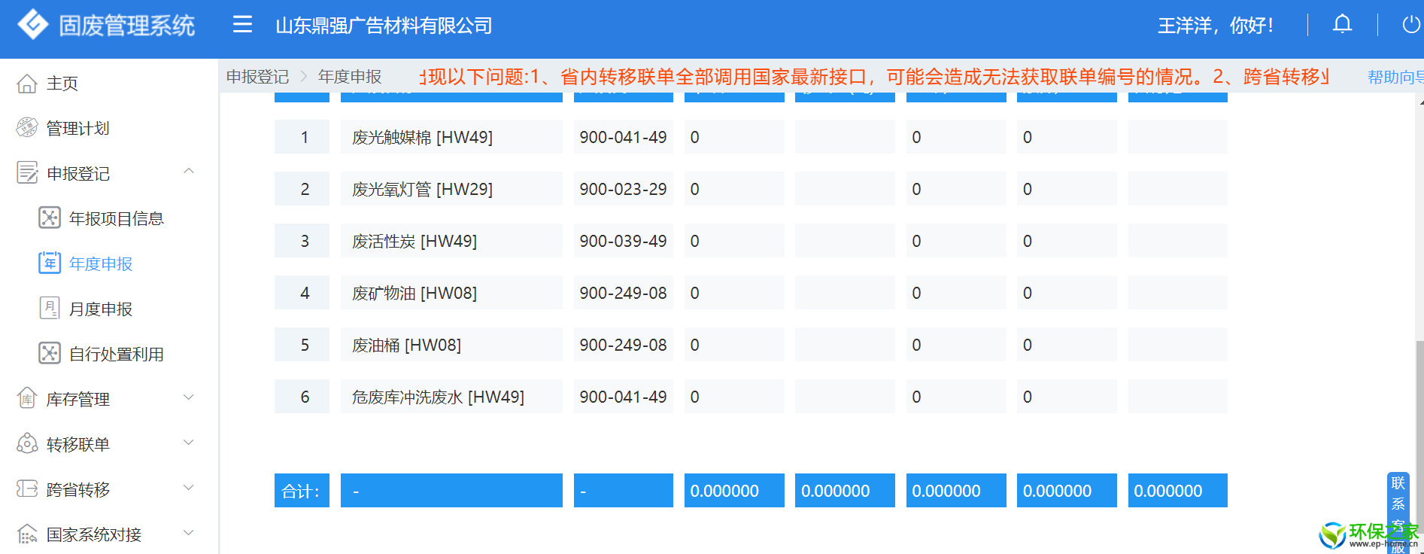Click the 年度申报 calendar icon
Image resolution: width=1424 pixels, height=554 pixels.
coord(50,263)
